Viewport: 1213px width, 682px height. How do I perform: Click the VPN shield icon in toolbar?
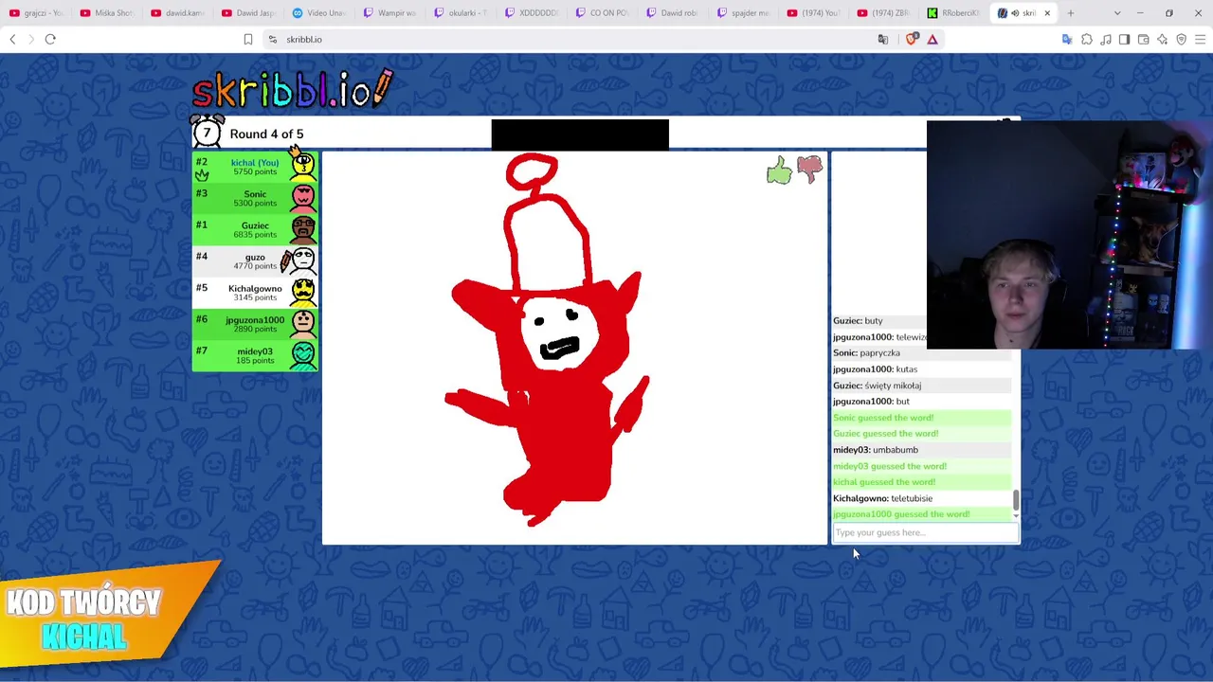(1182, 39)
